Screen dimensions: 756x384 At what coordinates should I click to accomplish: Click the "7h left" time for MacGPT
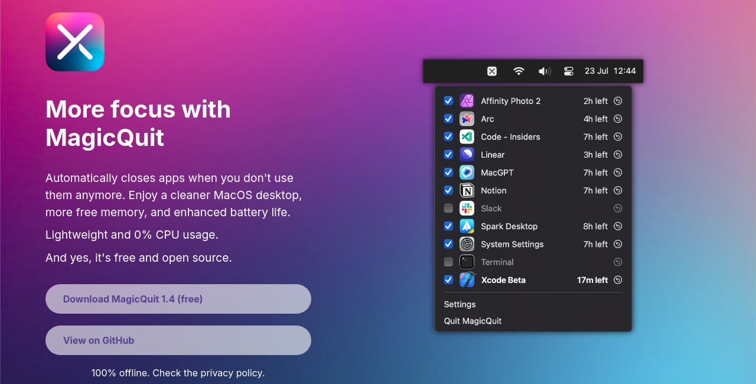595,173
